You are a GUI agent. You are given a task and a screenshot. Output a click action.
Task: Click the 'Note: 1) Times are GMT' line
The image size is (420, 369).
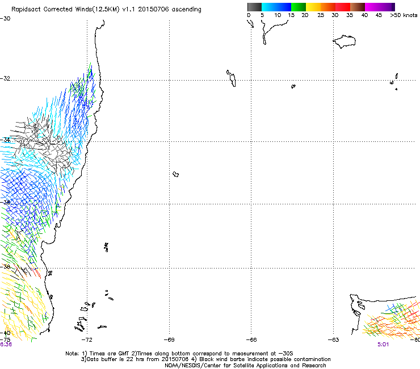tap(179, 354)
